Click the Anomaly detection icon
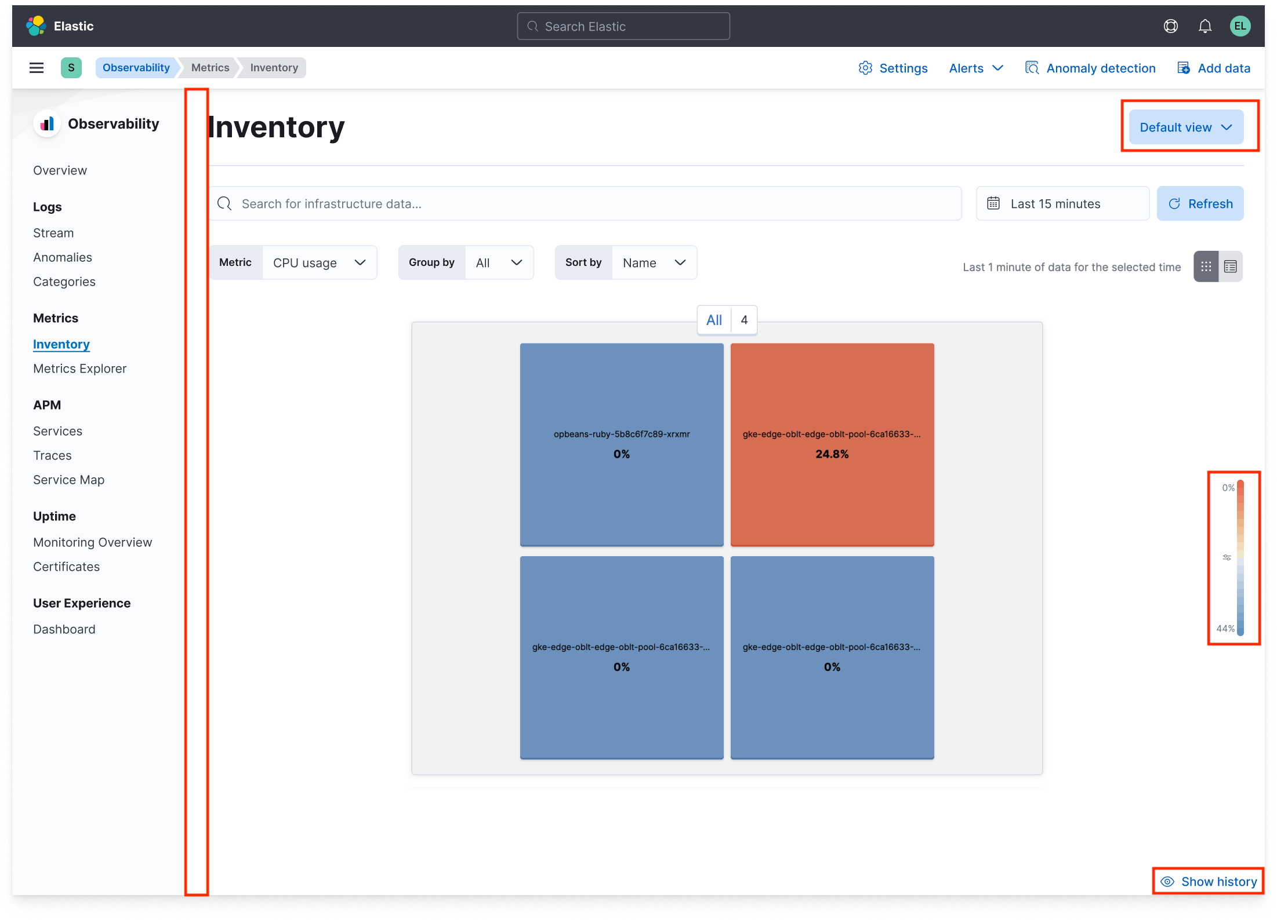This screenshot has height=920, width=1277. (1033, 68)
